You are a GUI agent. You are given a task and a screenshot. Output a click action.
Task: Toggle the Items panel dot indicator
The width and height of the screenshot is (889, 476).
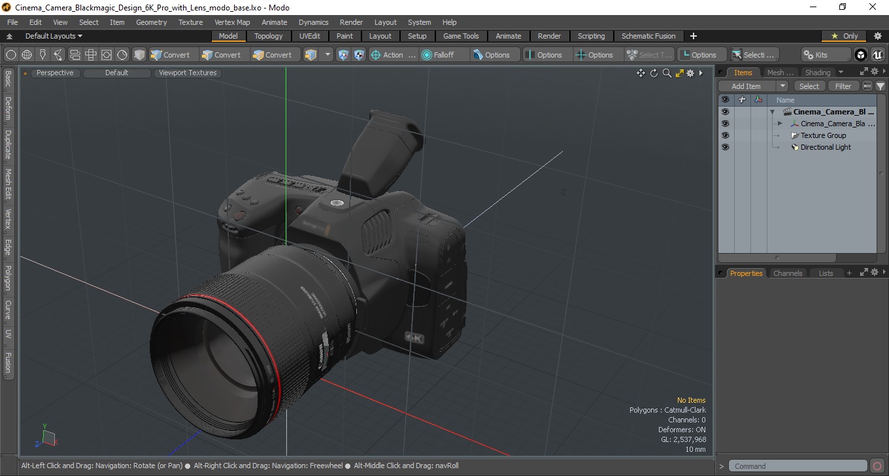click(x=721, y=73)
